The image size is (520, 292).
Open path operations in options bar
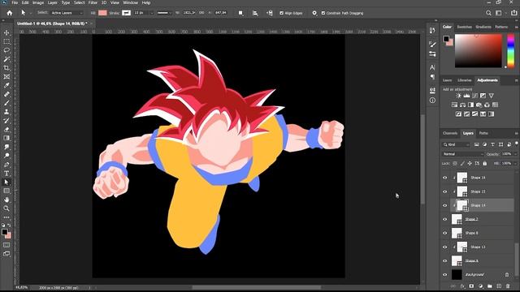[240, 13]
